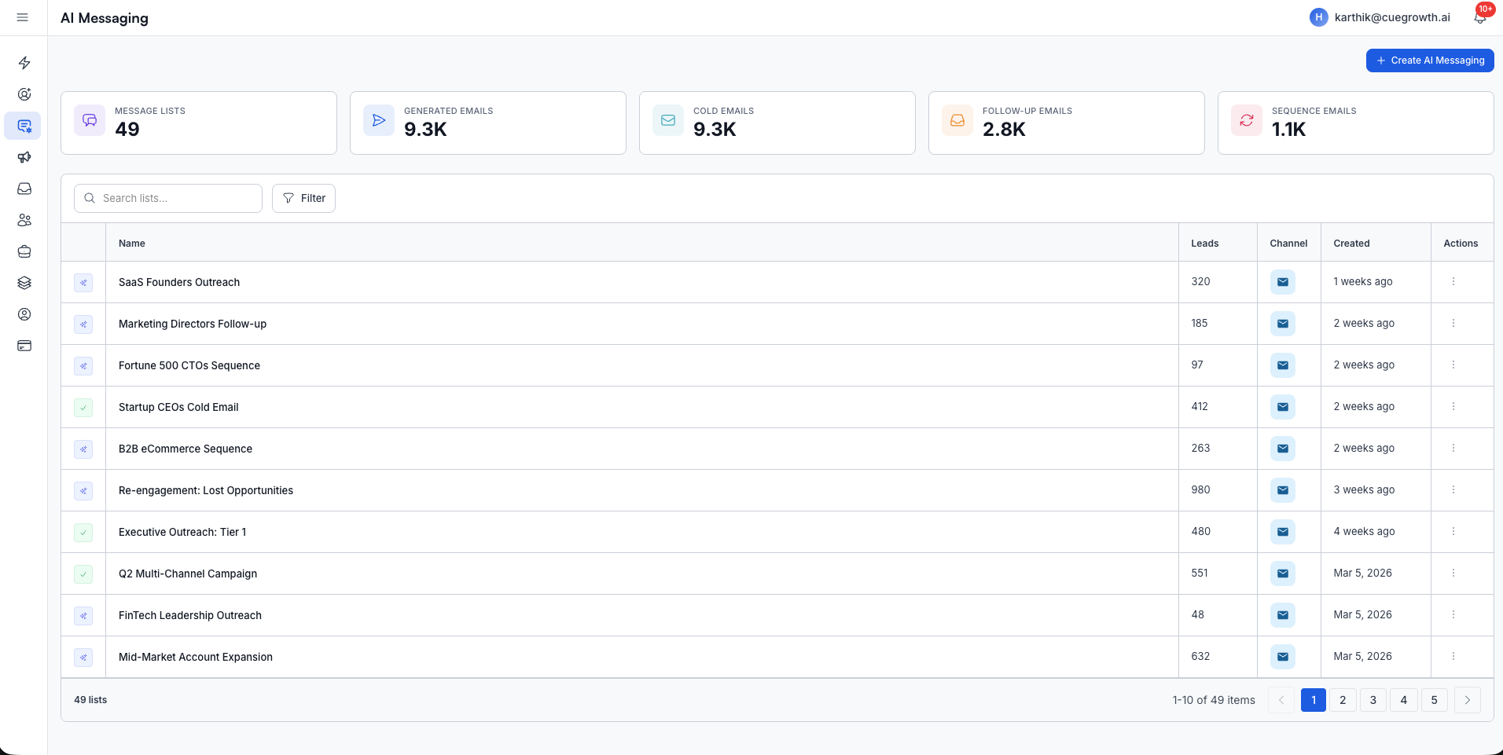Open the megaphone campaigns sidebar icon

pyautogui.click(x=24, y=157)
